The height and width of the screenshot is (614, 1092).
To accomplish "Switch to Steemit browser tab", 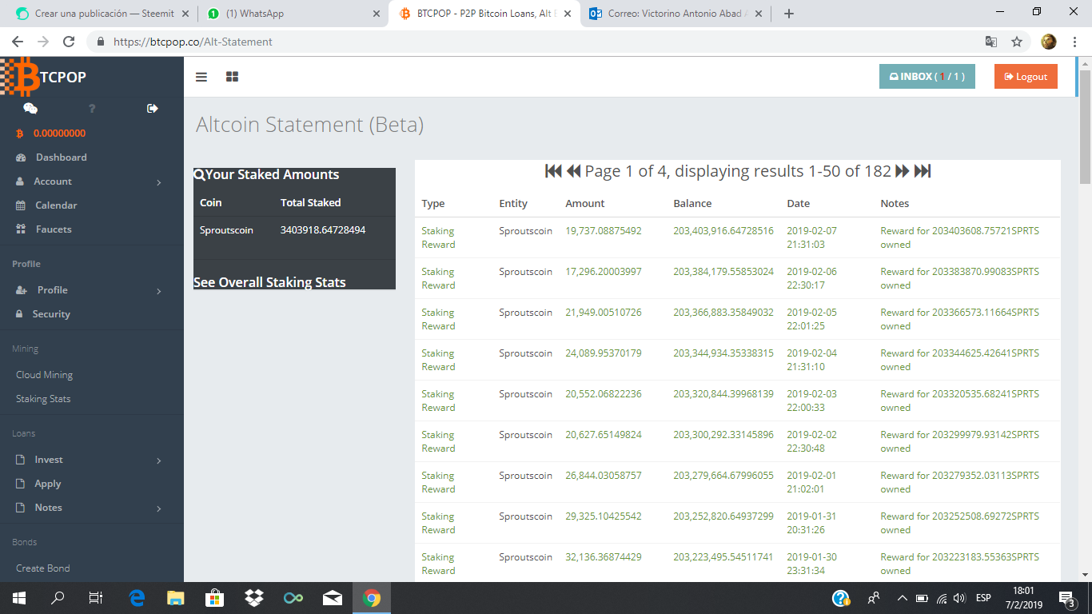I will click(102, 14).
